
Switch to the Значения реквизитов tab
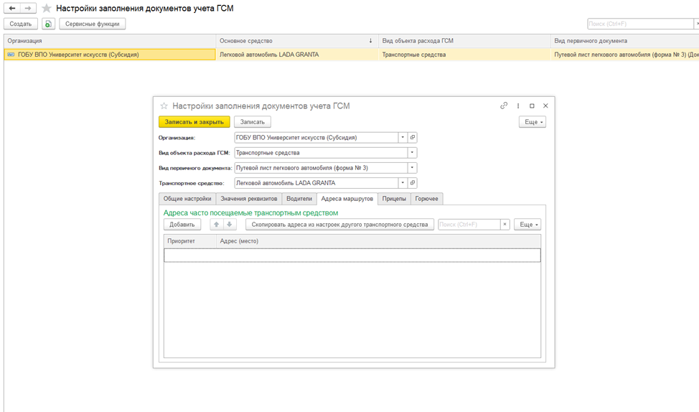[x=249, y=199]
